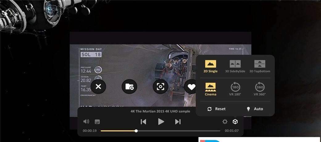
Task: Click the unplayed part of seek bar
Action: pyautogui.click(x=179, y=131)
